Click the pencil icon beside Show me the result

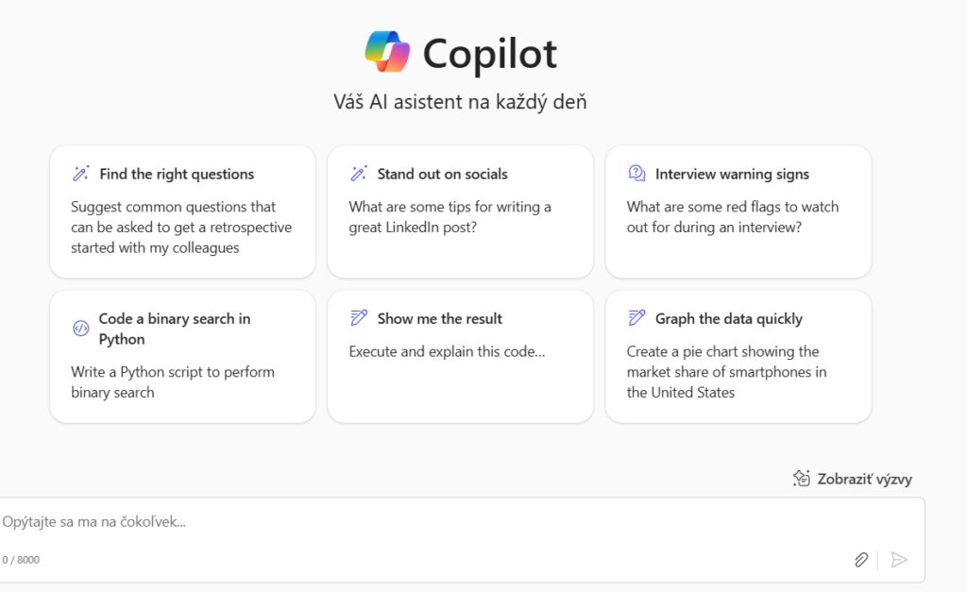(x=359, y=317)
